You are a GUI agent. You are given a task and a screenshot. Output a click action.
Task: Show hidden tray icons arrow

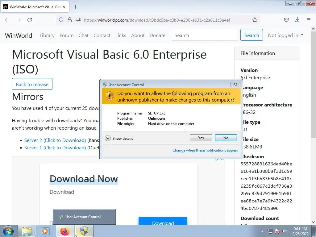click(262, 231)
